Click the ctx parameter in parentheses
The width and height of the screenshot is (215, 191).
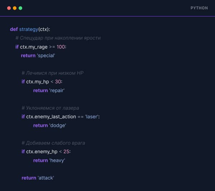[43, 29]
